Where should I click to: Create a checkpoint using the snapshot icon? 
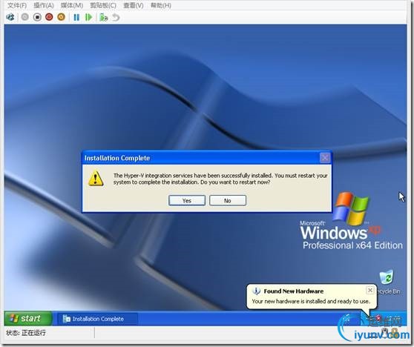click(x=104, y=17)
